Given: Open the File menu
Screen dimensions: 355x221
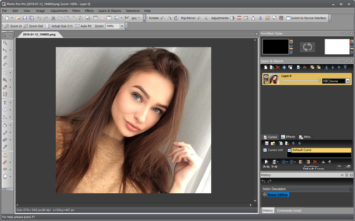Looking at the screenshot, I should click(4, 11).
